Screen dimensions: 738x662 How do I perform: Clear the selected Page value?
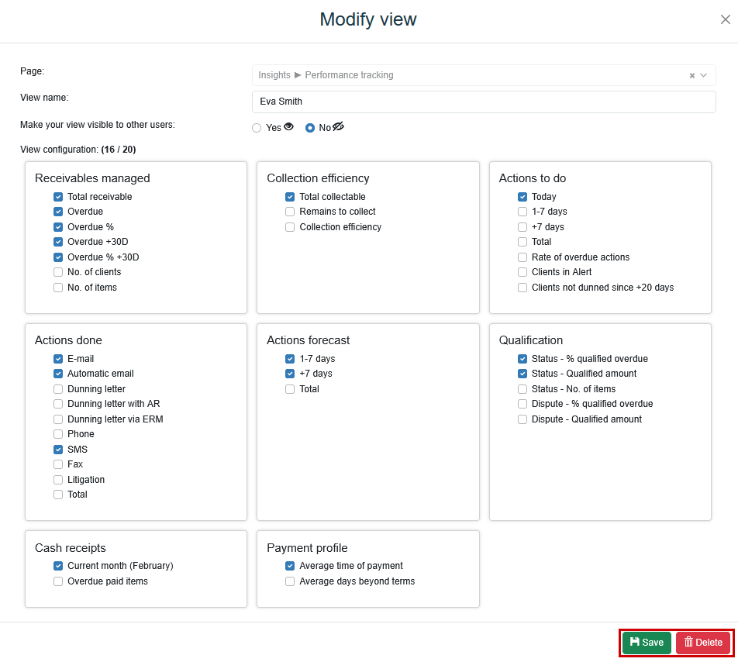(x=691, y=76)
